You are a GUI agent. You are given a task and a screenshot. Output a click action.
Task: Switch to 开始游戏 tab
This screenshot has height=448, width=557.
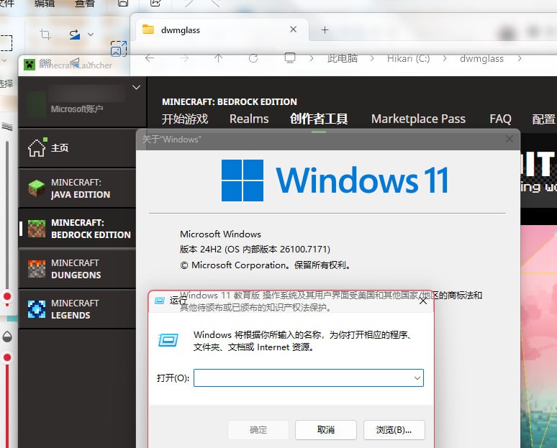click(185, 119)
